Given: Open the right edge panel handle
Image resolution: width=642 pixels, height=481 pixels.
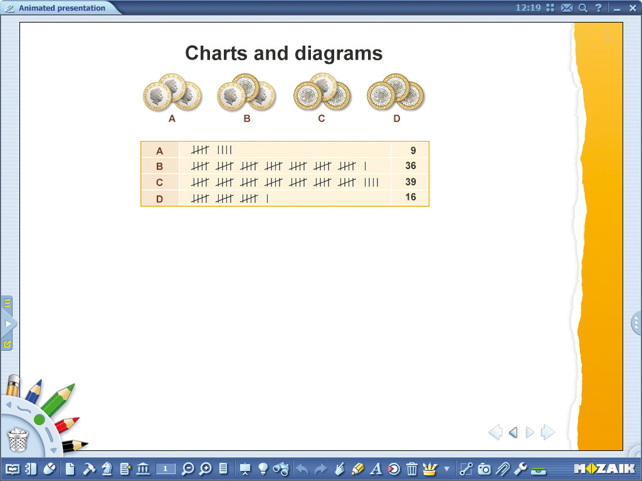Looking at the screenshot, I should point(636,323).
